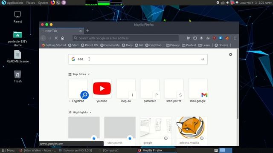Open the mail.google top site tile

pos(198,91)
